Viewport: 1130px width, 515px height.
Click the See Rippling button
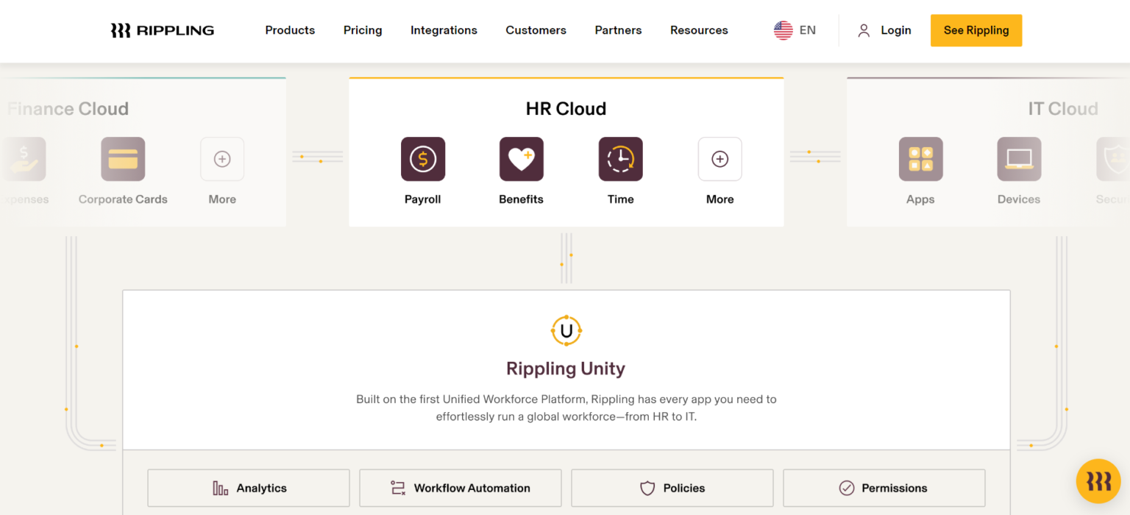(976, 30)
